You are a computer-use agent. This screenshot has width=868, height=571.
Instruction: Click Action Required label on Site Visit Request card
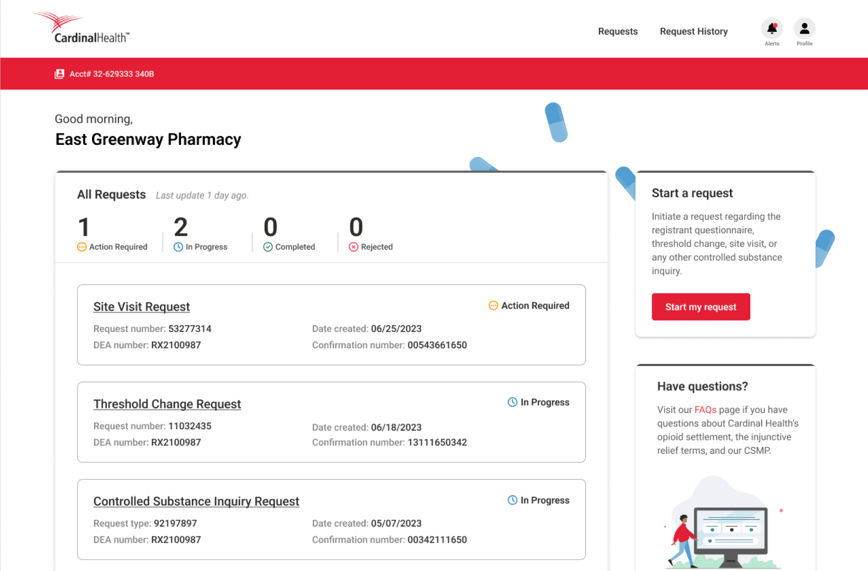pos(535,305)
